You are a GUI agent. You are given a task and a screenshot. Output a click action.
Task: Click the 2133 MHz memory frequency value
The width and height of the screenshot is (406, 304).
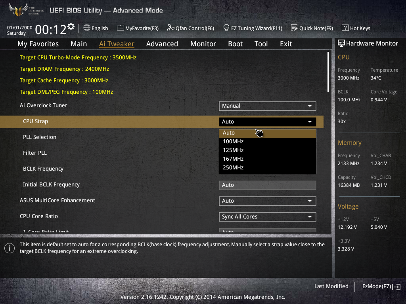click(x=348, y=163)
